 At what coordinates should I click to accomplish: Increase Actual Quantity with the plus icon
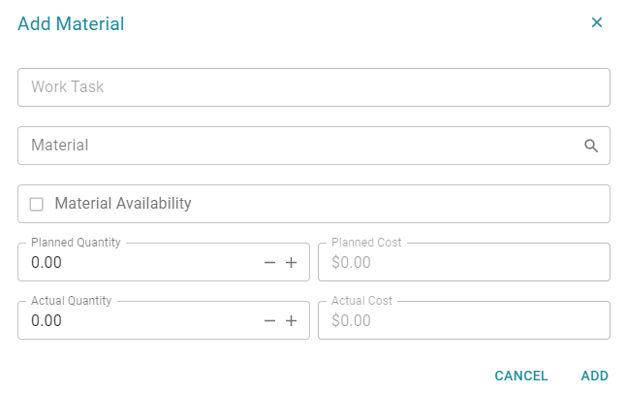point(291,321)
